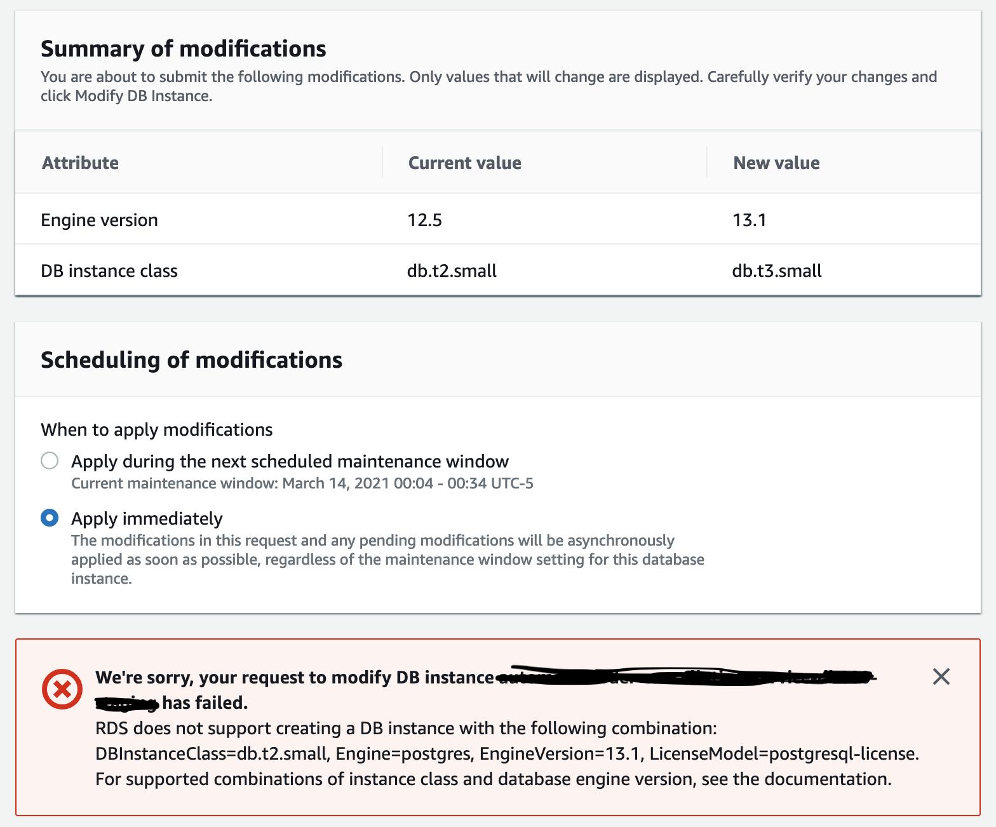The width and height of the screenshot is (996, 827).
Task: Click the 13.1 new engine version cell
Action: tap(749, 220)
